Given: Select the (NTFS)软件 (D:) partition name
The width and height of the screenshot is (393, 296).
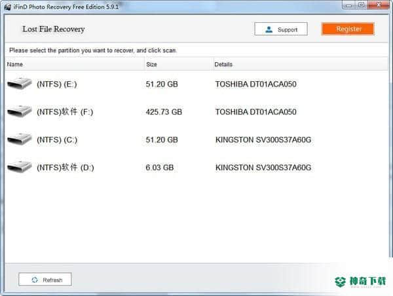Looking at the screenshot, I should point(65,168).
